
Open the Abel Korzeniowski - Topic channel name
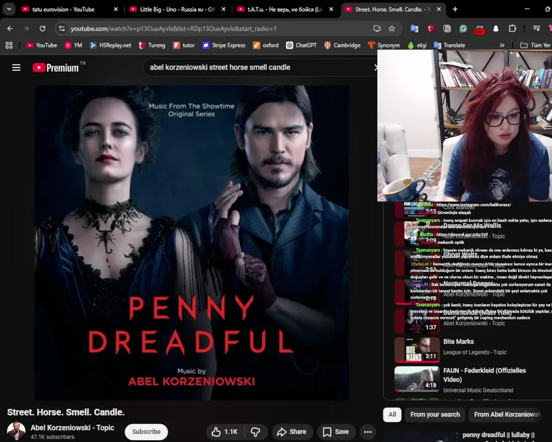pyautogui.click(x=72, y=427)
